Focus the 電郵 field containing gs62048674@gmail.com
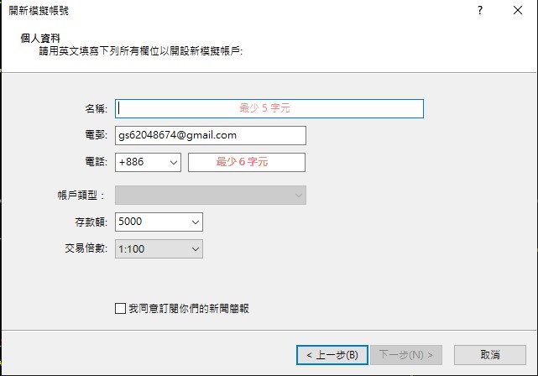The image size is (538, 376). tap(210, 135)
